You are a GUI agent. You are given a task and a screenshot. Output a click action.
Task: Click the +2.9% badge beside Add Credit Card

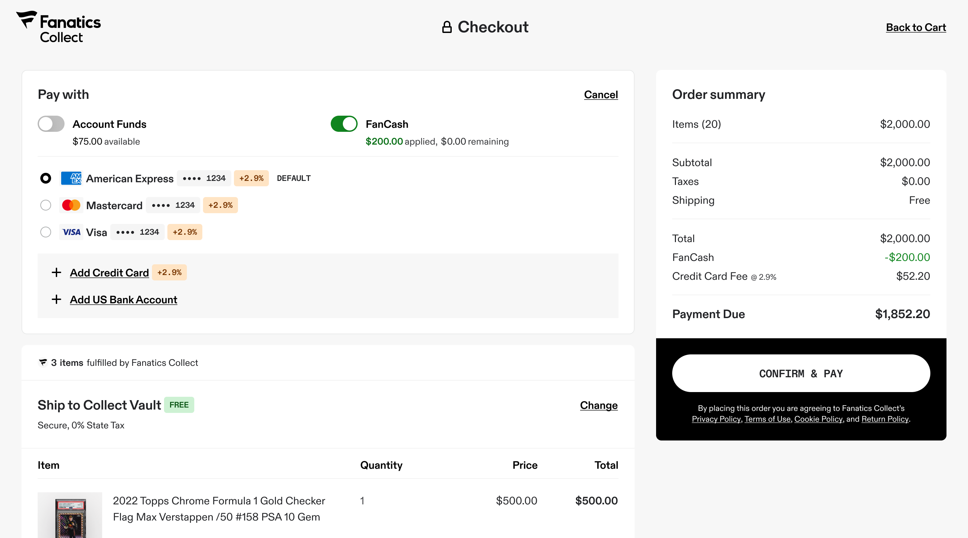click(x=169, y=272)
